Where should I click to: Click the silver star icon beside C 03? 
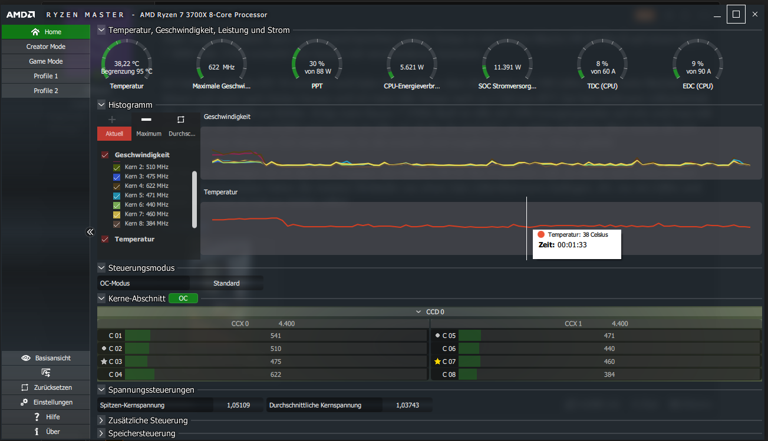point(104,362)
